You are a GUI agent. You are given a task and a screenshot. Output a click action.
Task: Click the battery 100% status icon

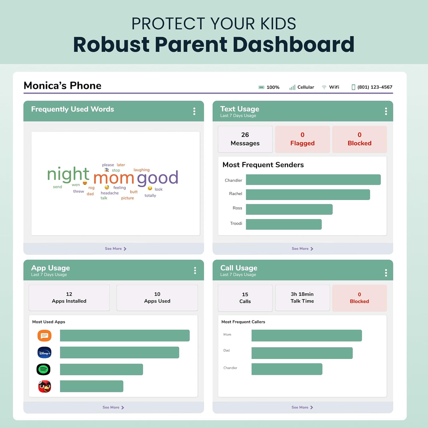point(261,87)
